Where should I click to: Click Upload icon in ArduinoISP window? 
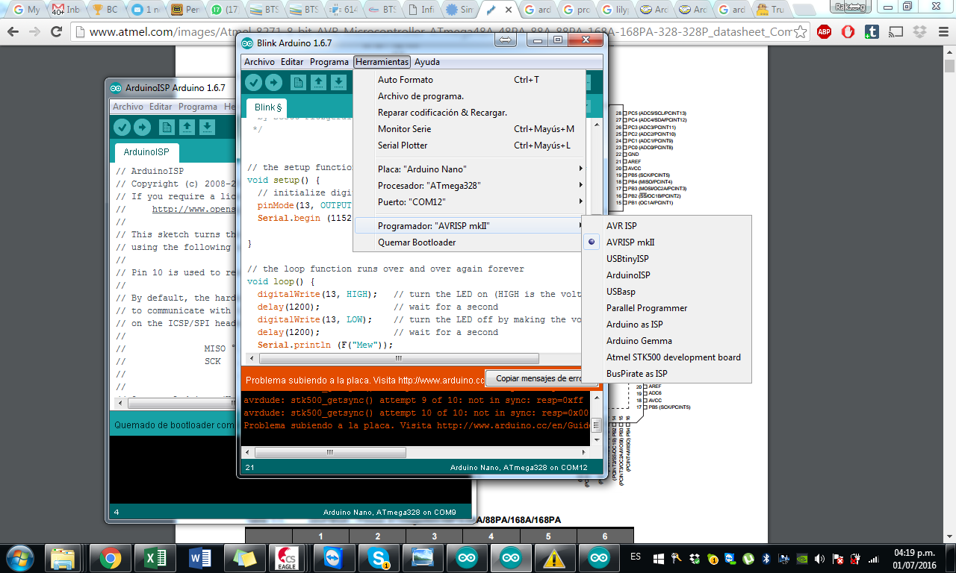tap(141, 127)
